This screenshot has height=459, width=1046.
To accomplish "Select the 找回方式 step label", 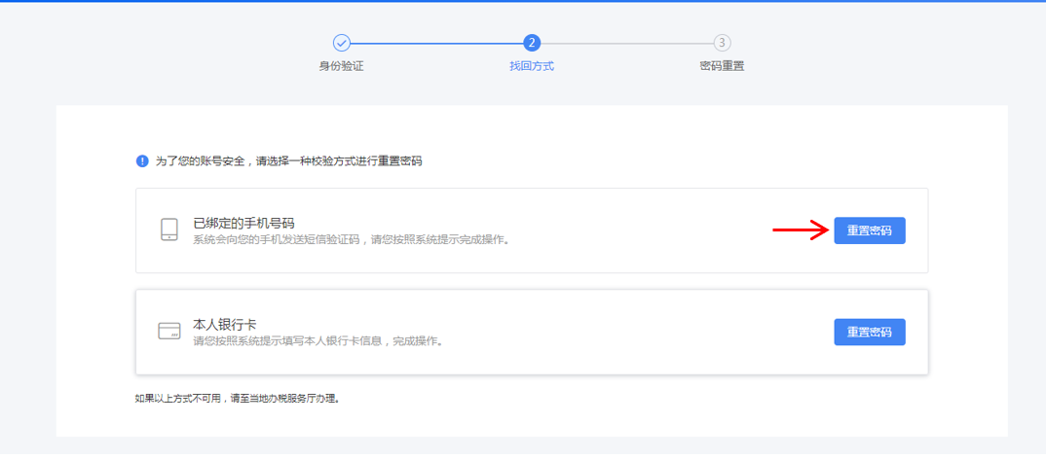I will pos(532,66).
